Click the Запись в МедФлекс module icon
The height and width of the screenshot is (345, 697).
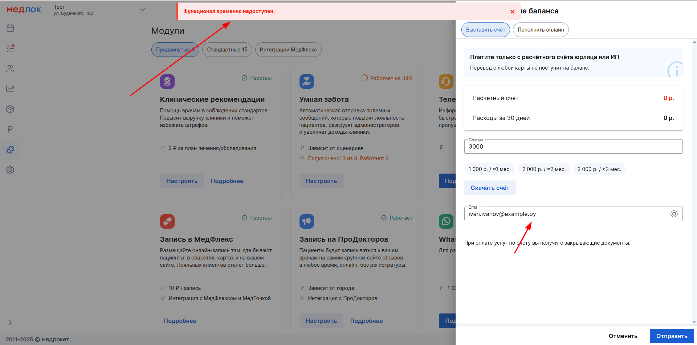coord(167,221)
